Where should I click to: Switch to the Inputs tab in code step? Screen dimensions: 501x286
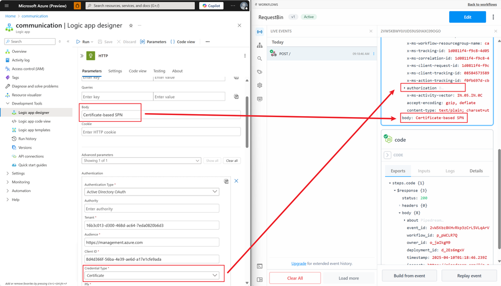[424, 171]
